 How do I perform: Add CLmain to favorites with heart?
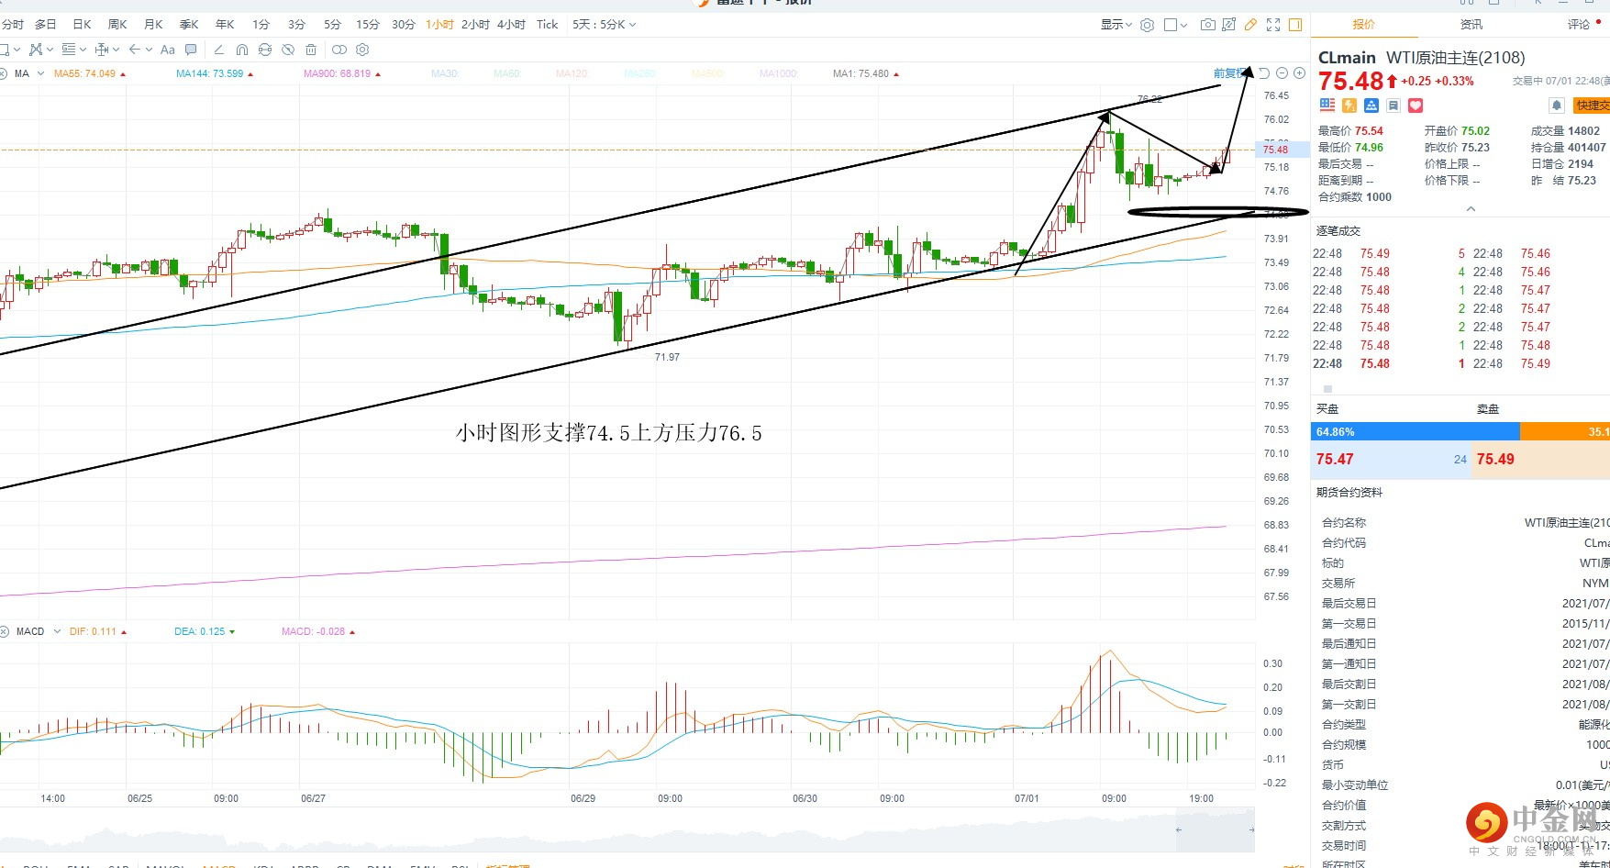point(1416,106)
